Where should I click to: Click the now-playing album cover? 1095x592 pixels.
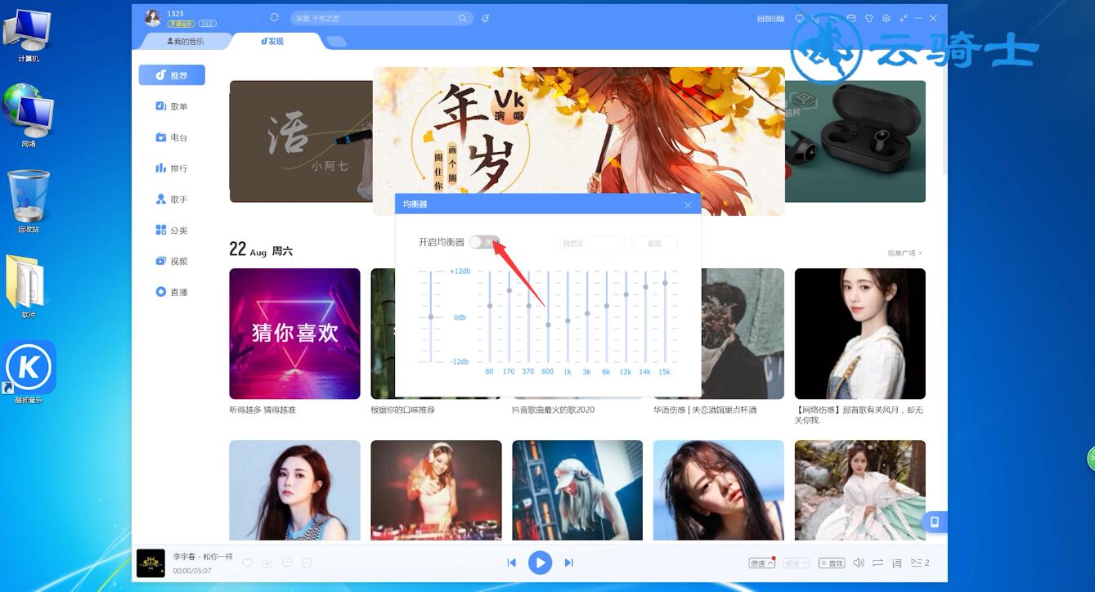(150, 563)
